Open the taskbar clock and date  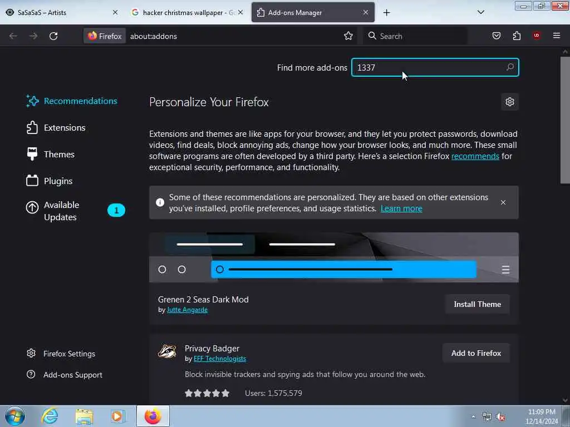click(542, 416)
